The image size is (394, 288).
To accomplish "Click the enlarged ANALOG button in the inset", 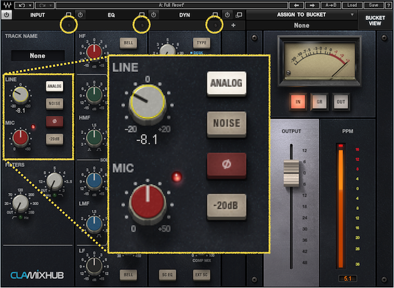I will [x=227, y=83].
